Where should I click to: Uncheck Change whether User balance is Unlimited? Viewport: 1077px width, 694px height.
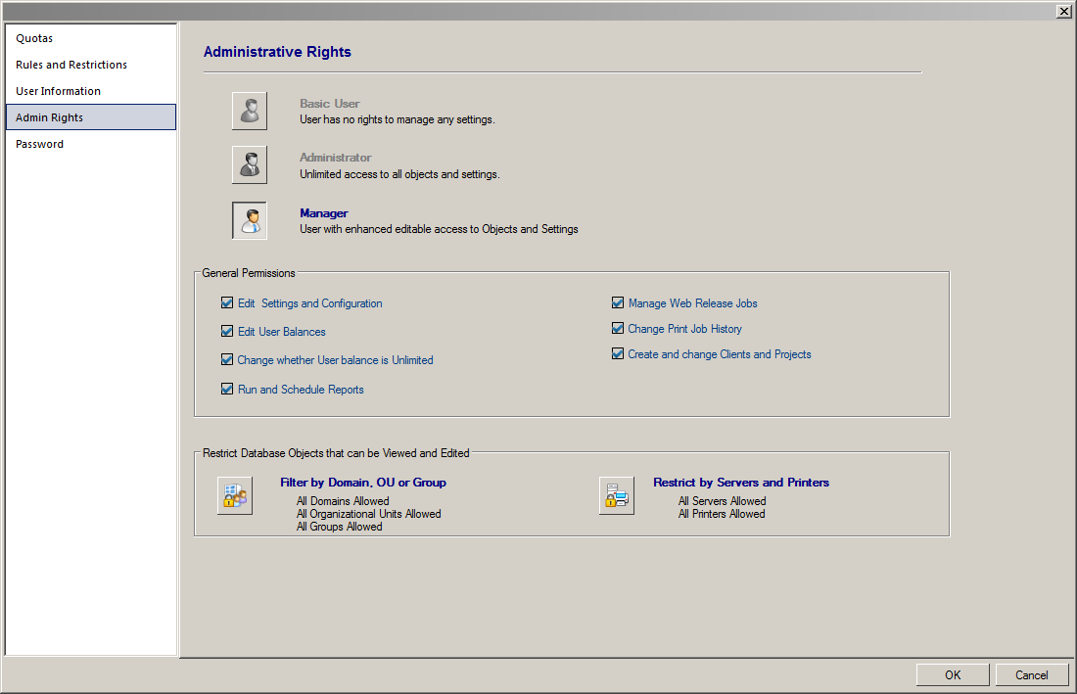227,359
